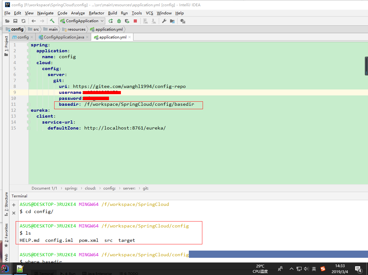Click the Build Project hammer icon
The width and height of the screenshot is (368, 275).
point(52,21)
